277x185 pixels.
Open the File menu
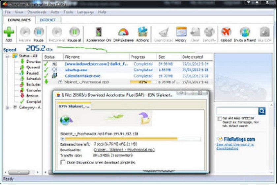[8, 12]
